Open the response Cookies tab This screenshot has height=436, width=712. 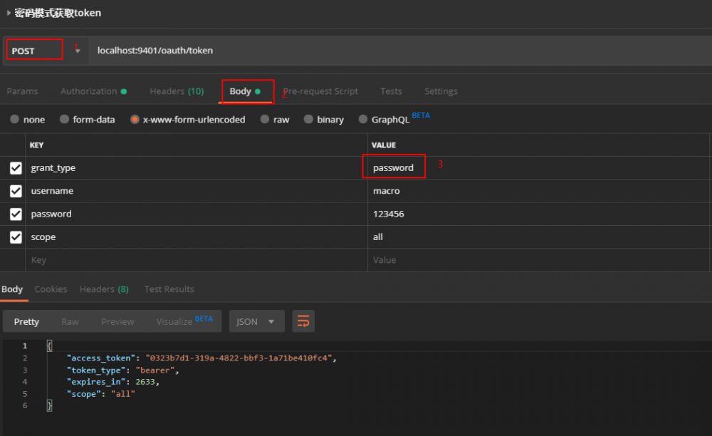point(51,289)
